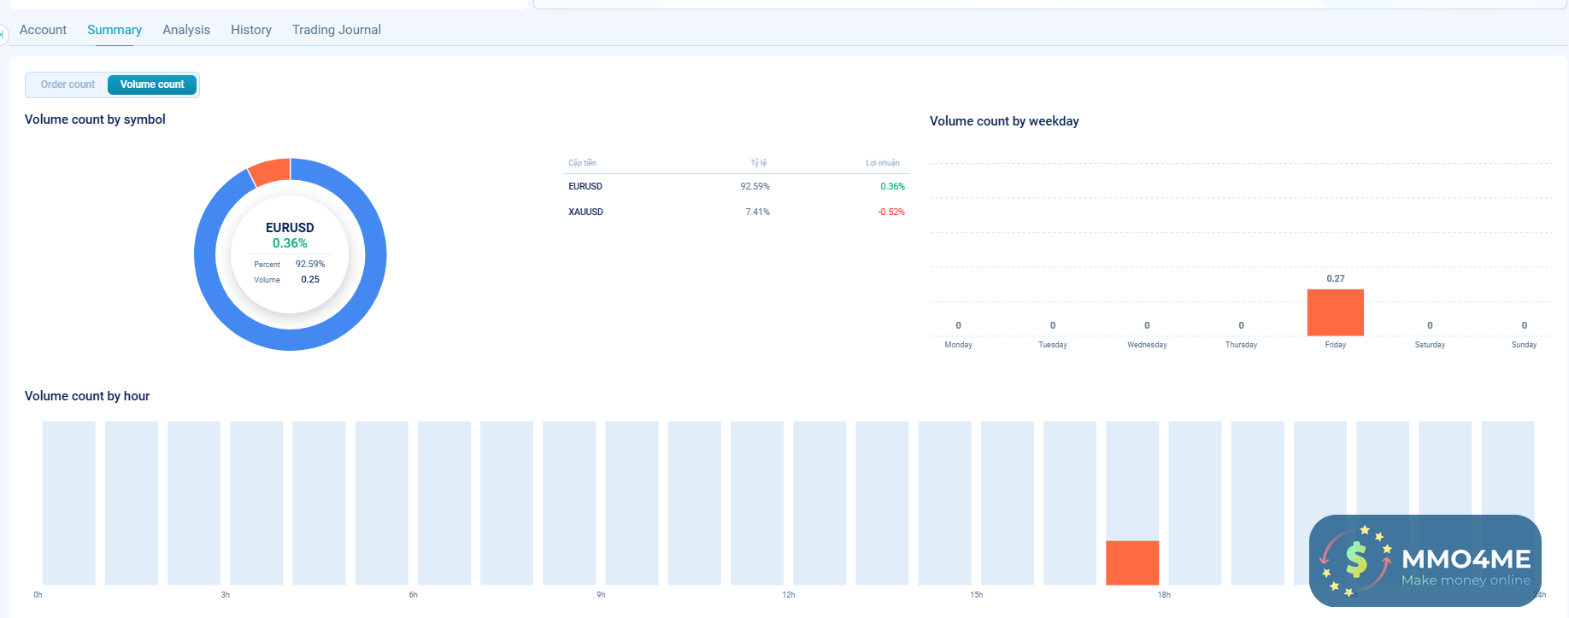Switch the view to Order count
Image resolution: width=1569 pixels, height=618 pixels.
click(68, 85)
